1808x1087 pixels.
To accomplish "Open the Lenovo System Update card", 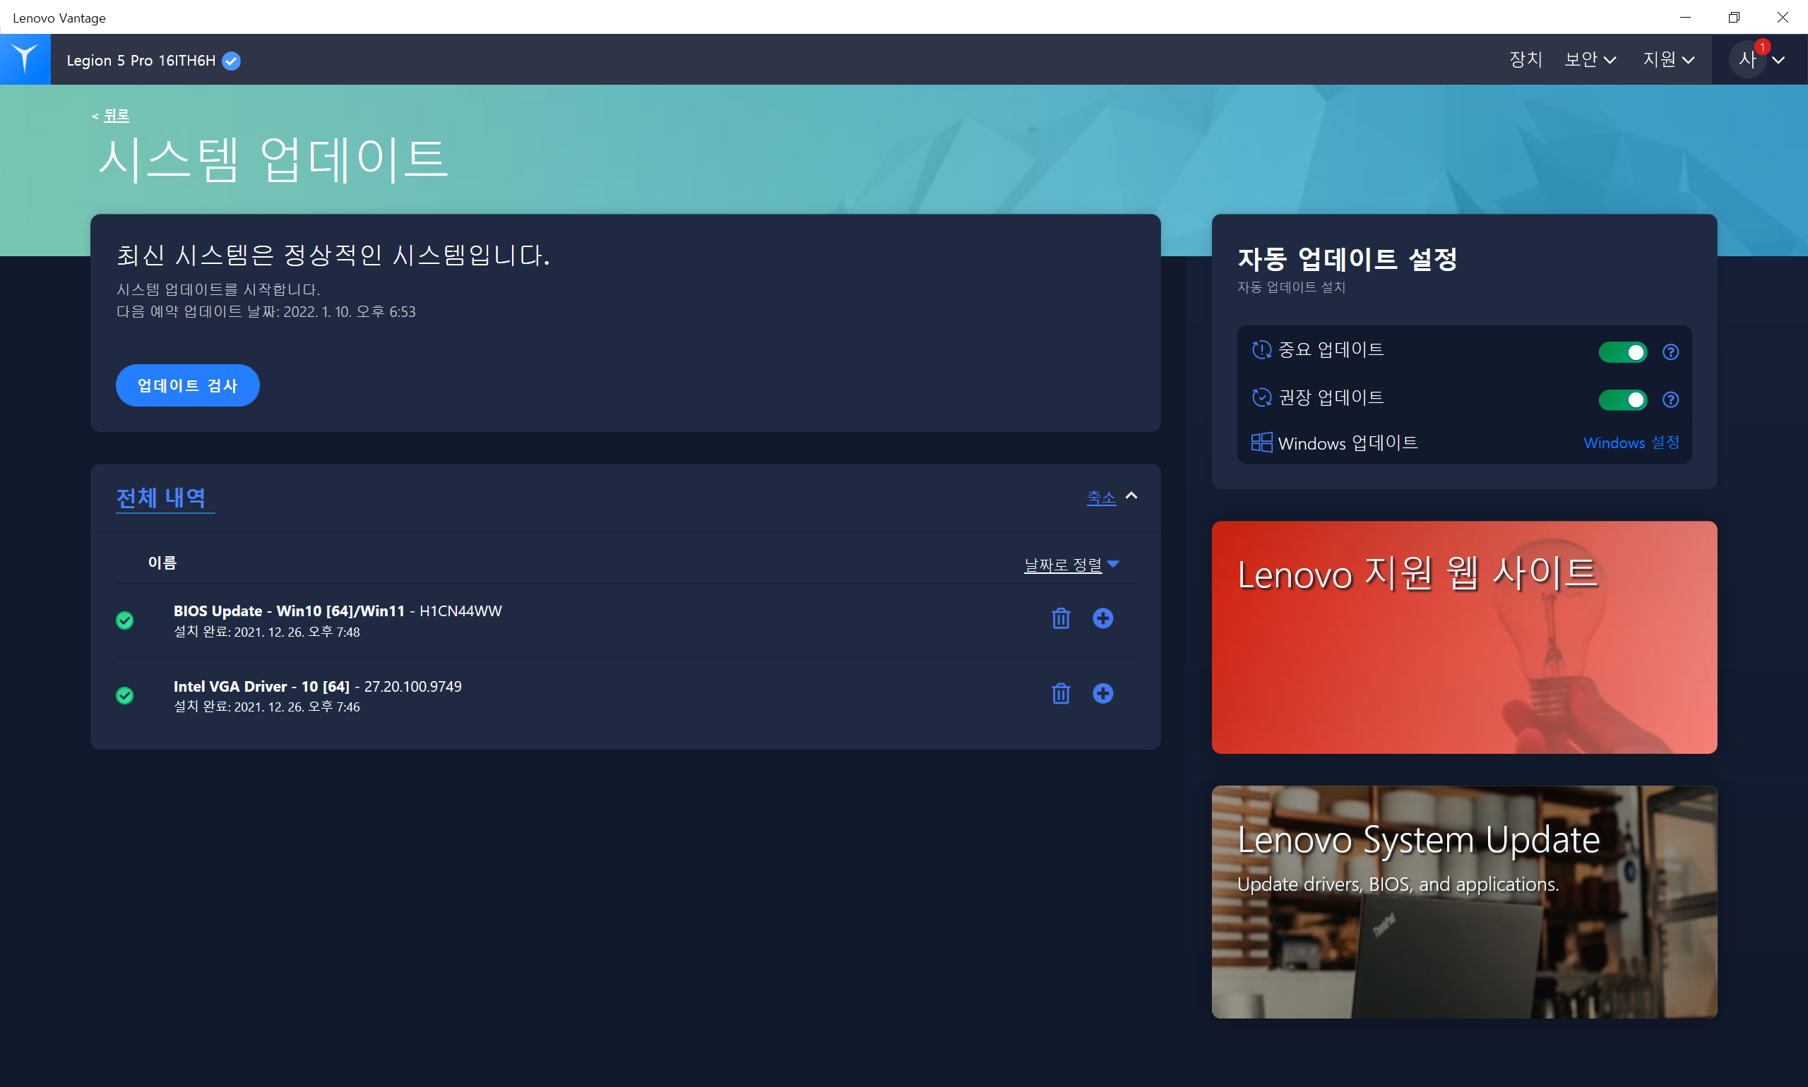I will 1463,901.
